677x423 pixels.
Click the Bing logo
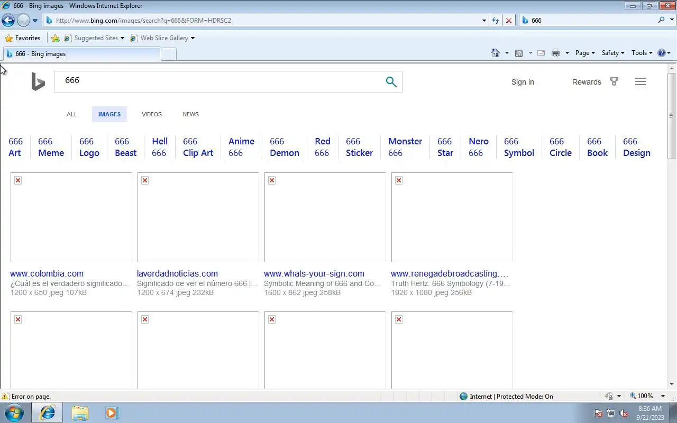coord(38,82)
